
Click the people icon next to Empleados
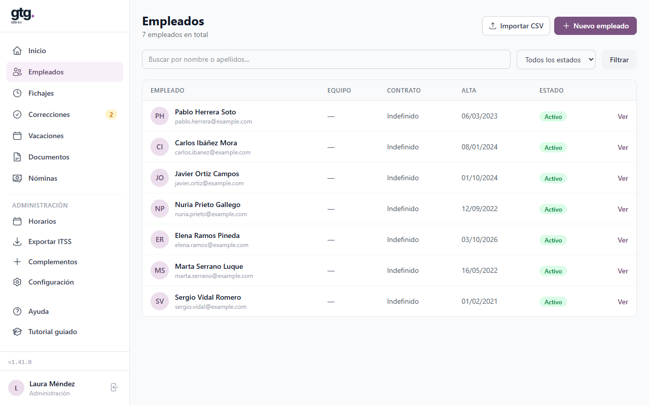click(x=17, y=72)
